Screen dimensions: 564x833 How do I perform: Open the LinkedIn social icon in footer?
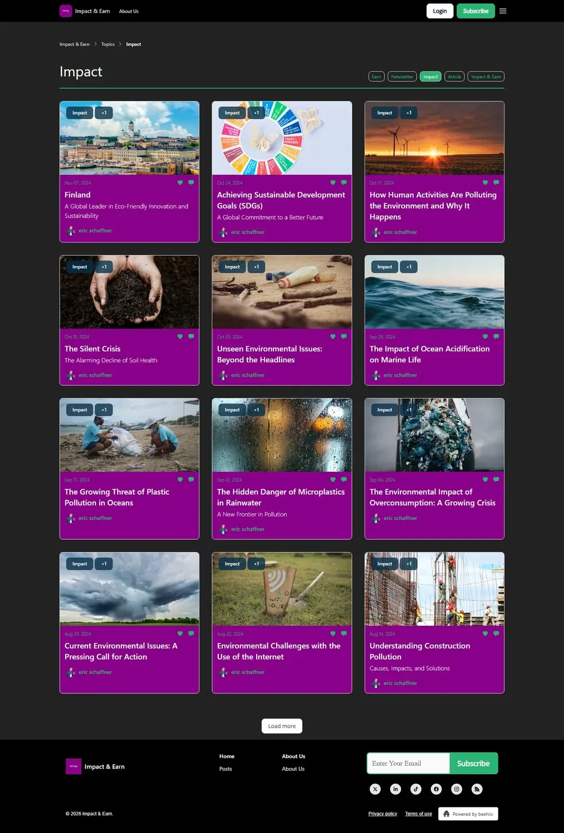[x=396, y=789]
